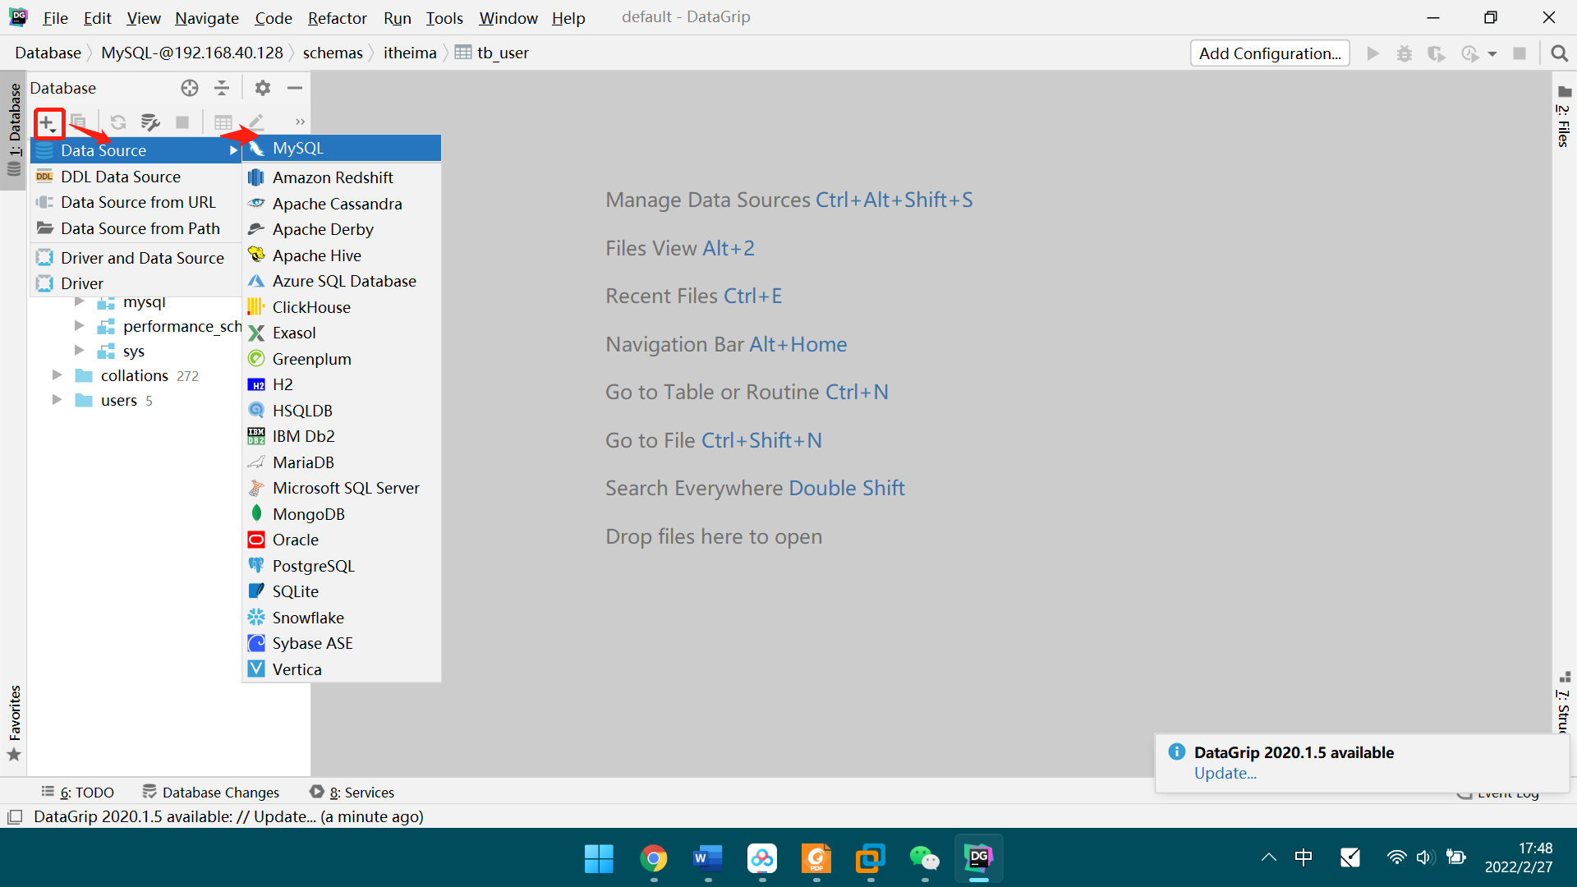Screen dimensions: 1577x887
Task: Click the Collapse All icon in Database panel
Action: 222,88
